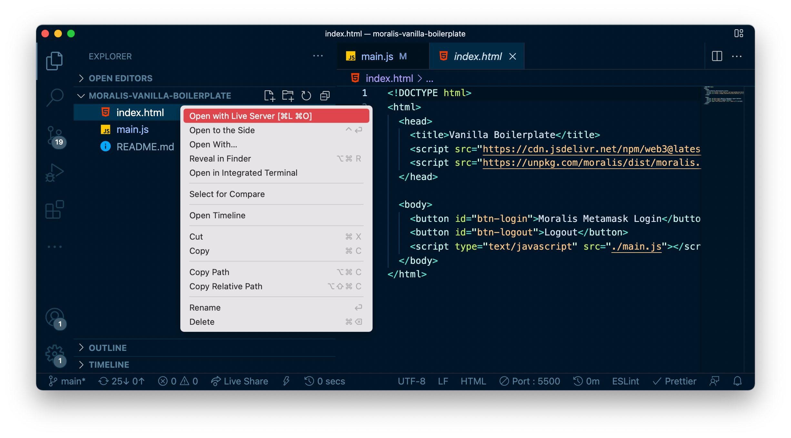791x438 pixels.
Task: Choose Copy from context menu
Action: 276,251
